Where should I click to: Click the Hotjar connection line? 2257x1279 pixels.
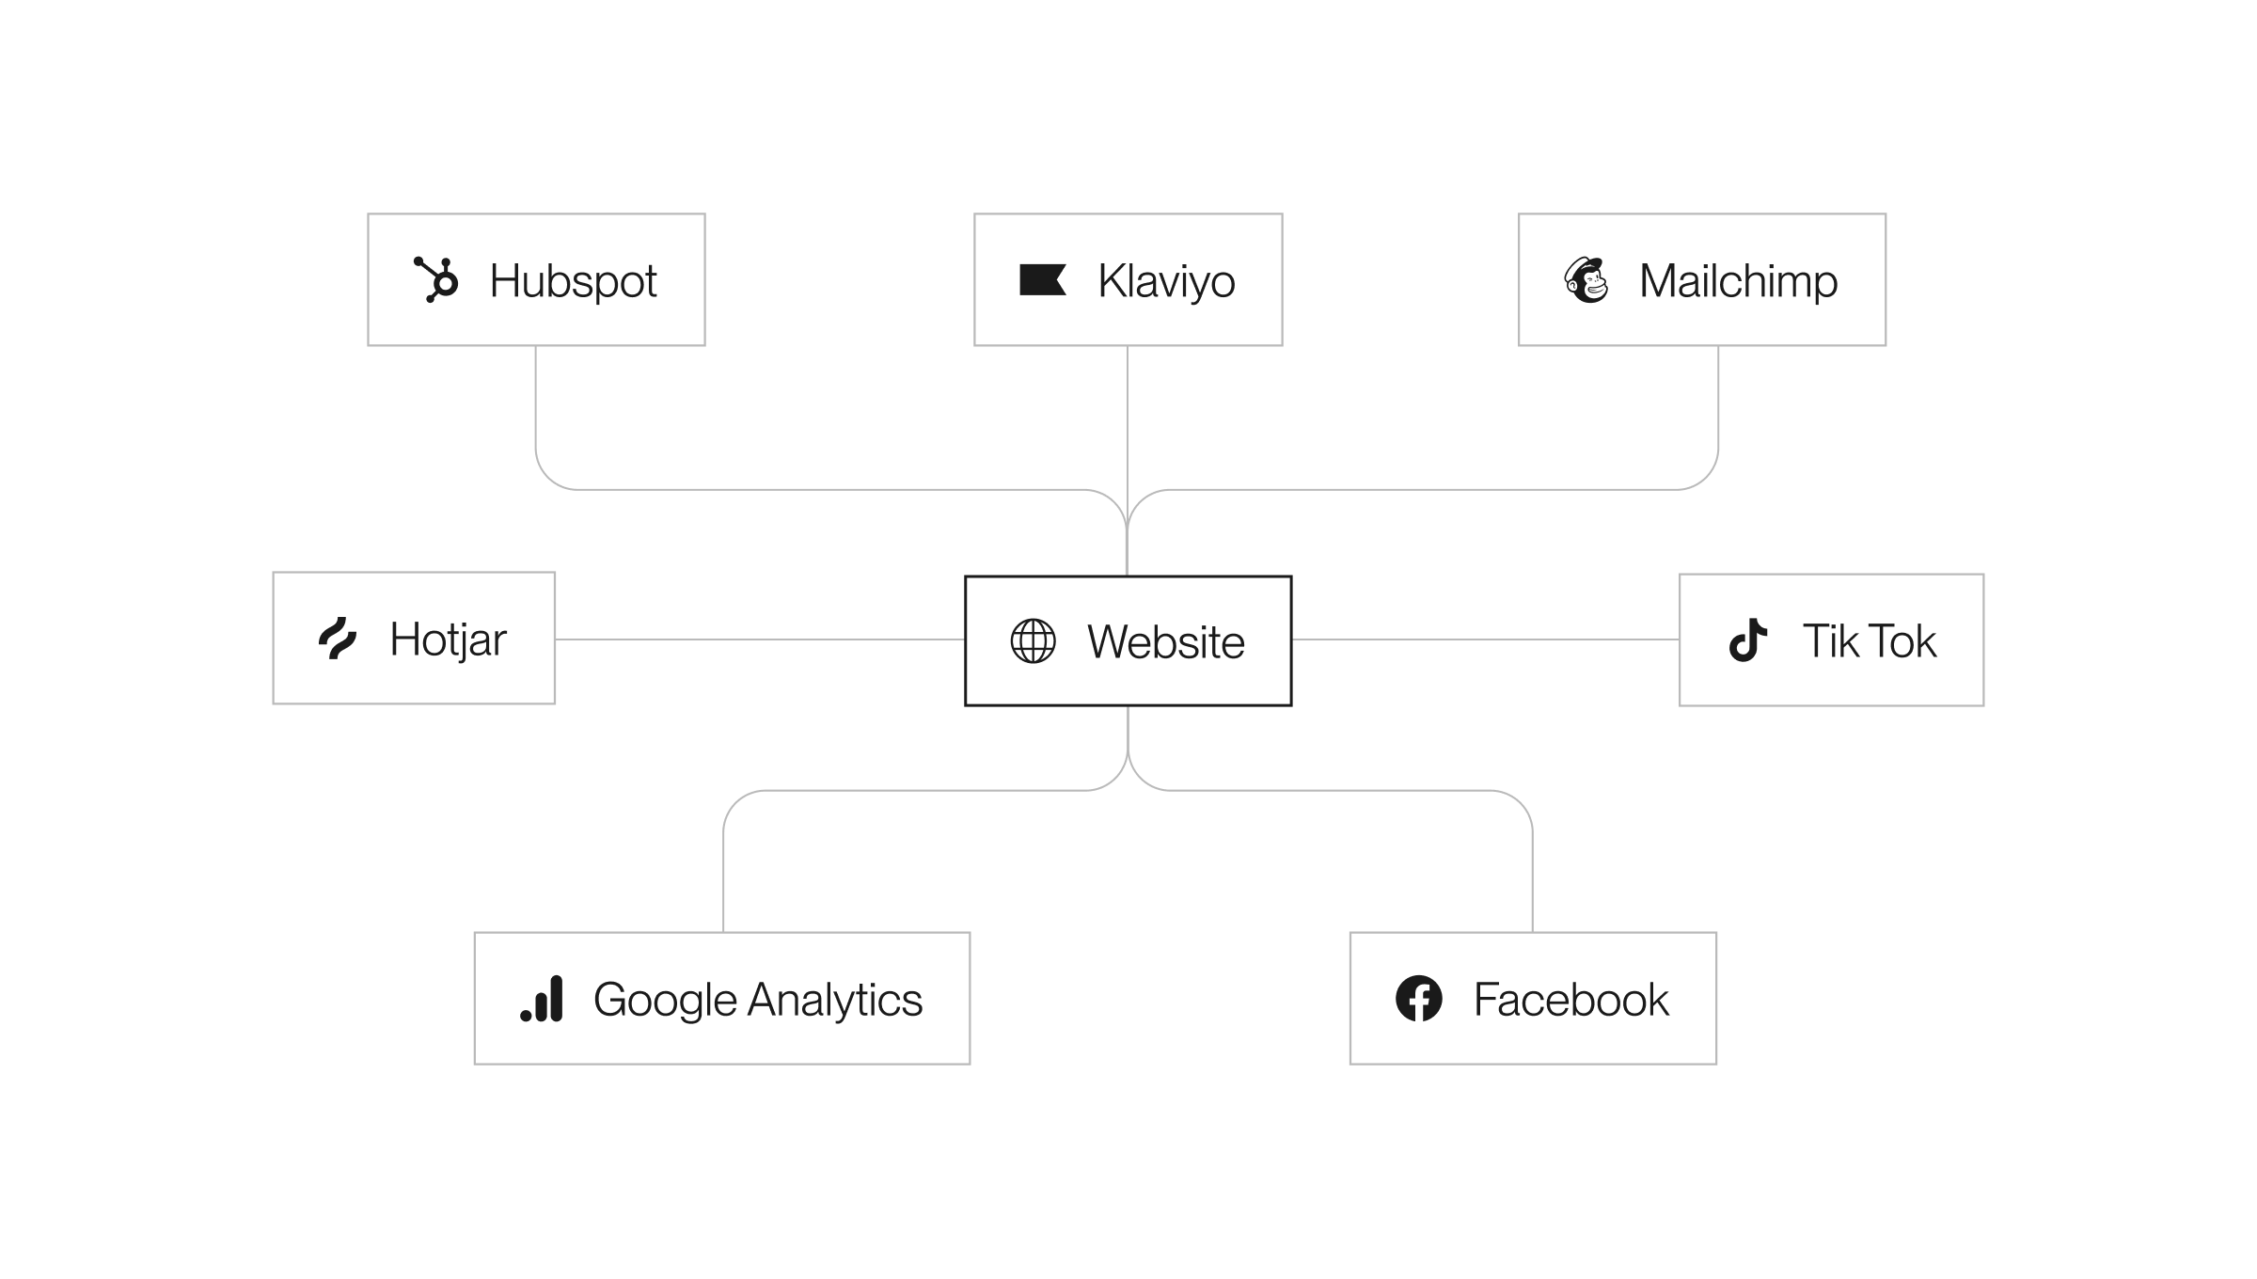[760, 639]
